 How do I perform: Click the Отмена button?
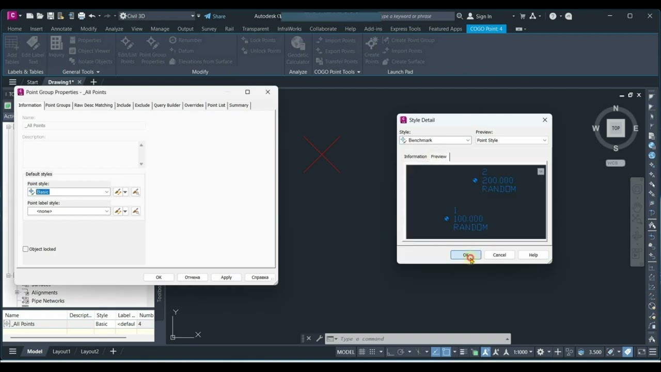pos(192,277)
